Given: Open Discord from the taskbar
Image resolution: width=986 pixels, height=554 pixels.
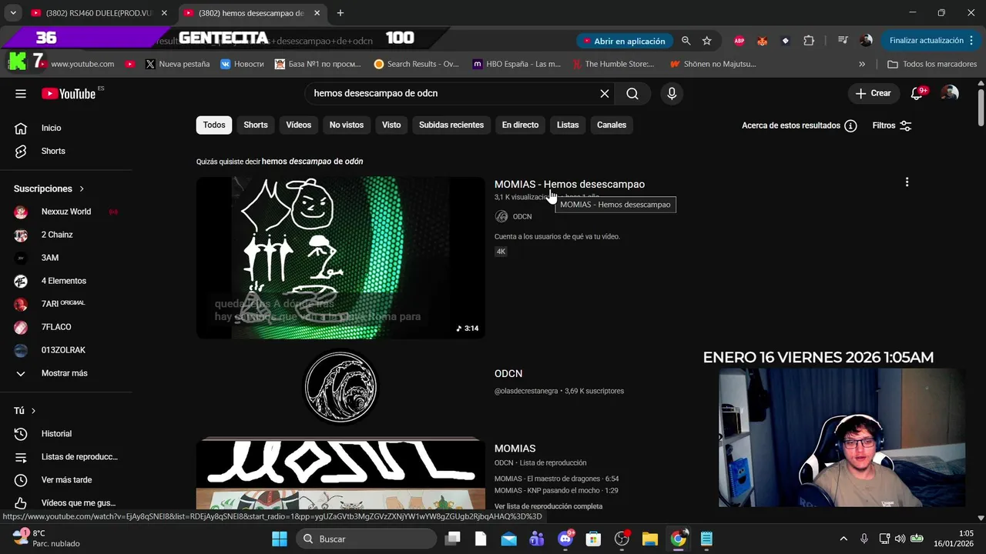Looking at the screenshot, I should 566,539.
